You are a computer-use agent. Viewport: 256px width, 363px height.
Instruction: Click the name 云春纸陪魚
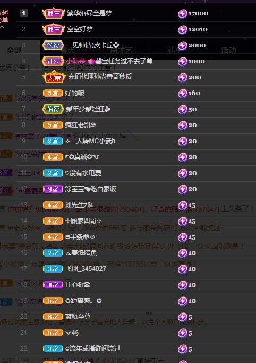tap(81, 253)
